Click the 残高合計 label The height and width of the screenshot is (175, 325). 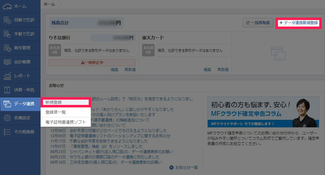tap(60, 23)
